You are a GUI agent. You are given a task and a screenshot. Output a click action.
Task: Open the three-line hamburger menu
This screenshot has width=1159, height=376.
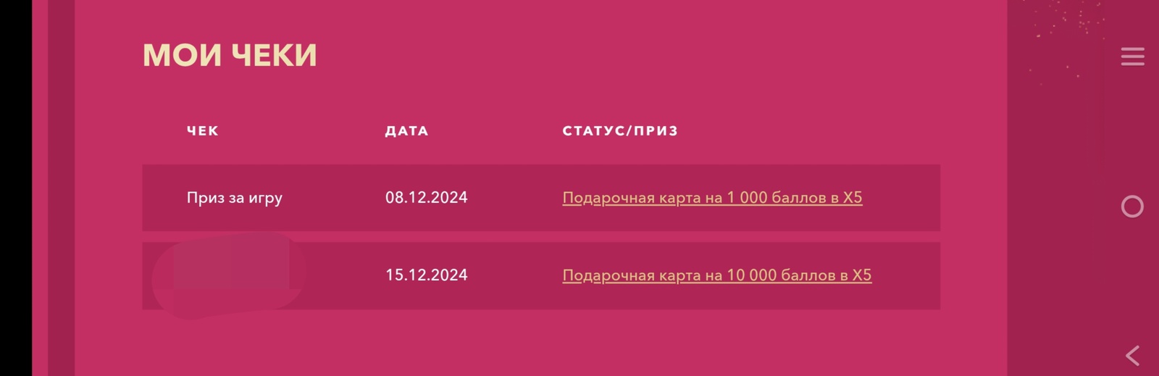[x=1132, y=57]
